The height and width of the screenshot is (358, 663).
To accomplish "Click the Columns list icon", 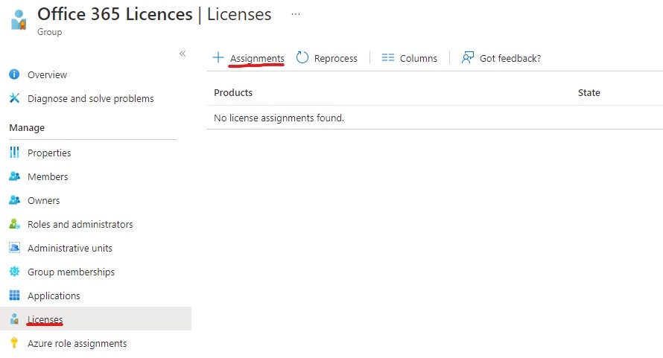I will [x=387, y=57].
